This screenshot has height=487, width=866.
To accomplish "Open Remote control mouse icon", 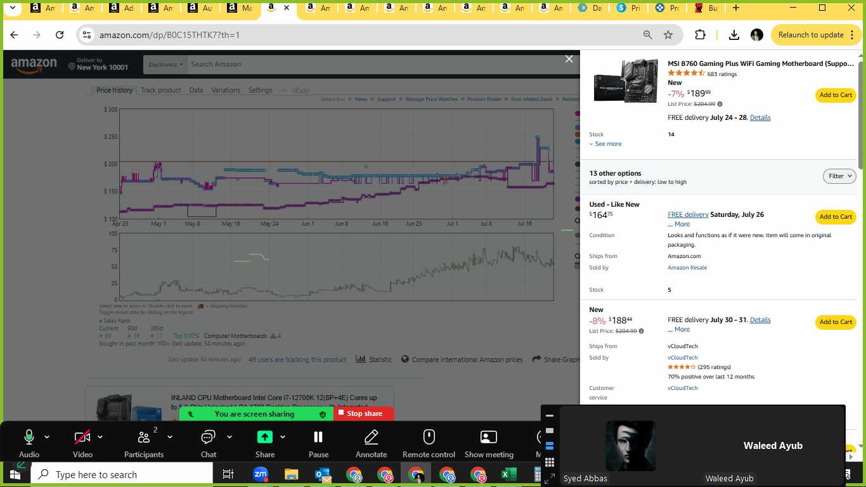I will click(x=429, y=438).
